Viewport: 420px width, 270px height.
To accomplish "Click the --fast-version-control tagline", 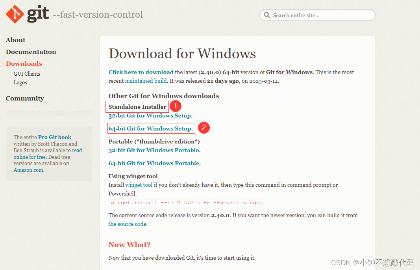I will [x=98, y=15].
